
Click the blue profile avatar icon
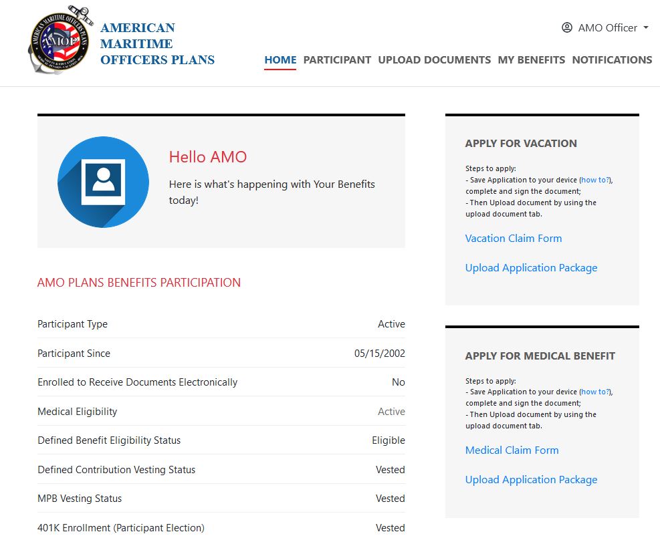pyautogui.click(x=103, y=182)
